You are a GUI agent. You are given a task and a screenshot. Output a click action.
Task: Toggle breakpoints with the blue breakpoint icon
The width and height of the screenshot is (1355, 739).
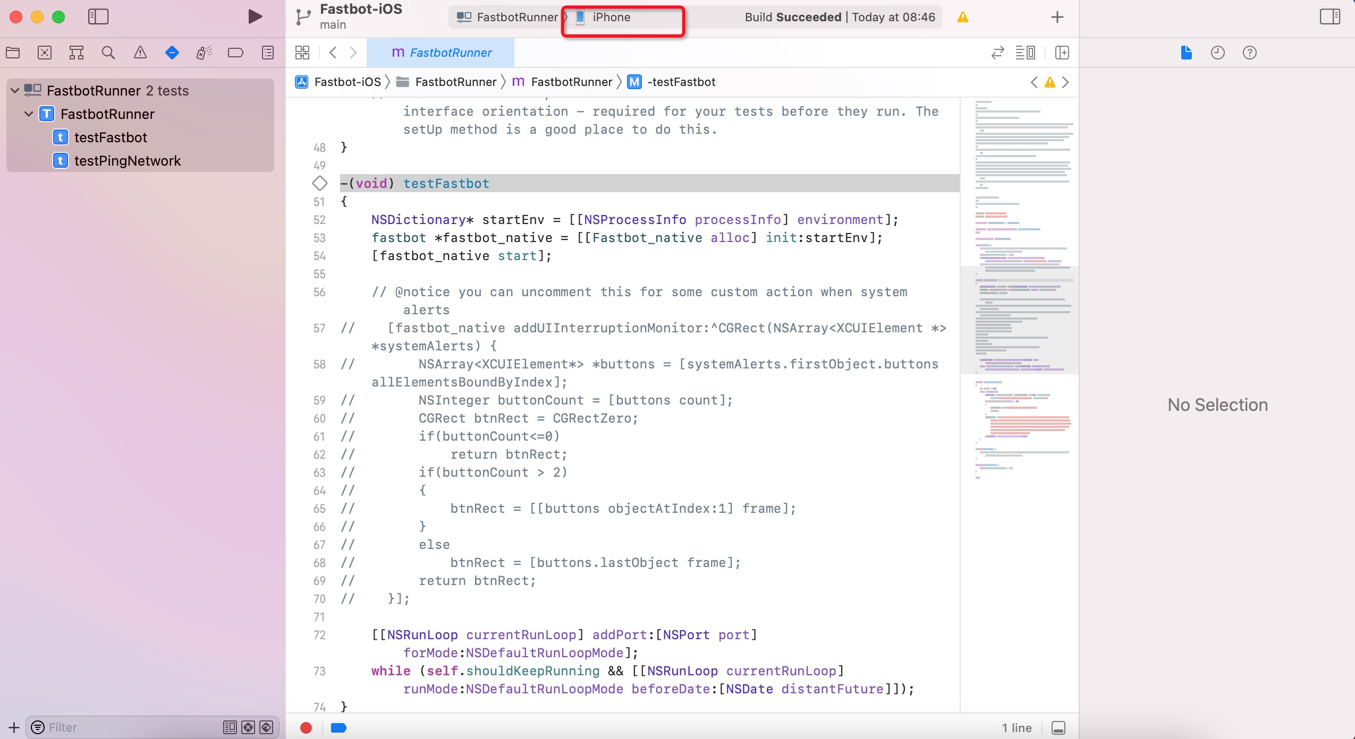[338, 728]
